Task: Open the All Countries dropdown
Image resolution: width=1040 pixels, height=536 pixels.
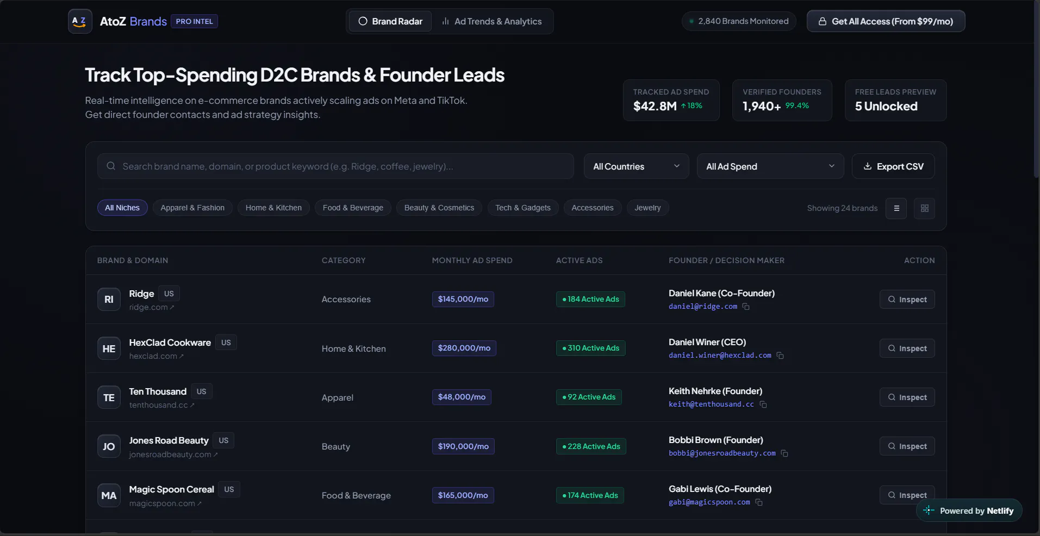Action: [x=637, y=166]
